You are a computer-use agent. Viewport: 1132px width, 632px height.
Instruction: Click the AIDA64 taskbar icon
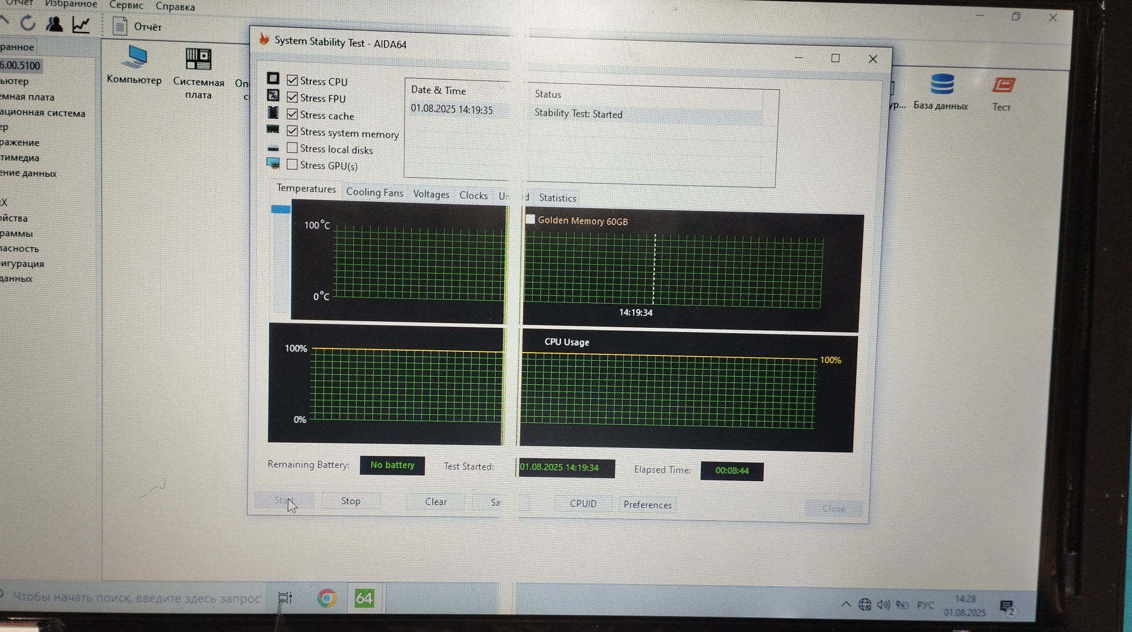point(364,598)
